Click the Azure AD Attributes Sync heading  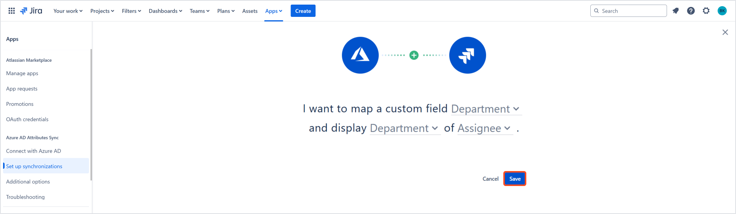coord(32,138)
